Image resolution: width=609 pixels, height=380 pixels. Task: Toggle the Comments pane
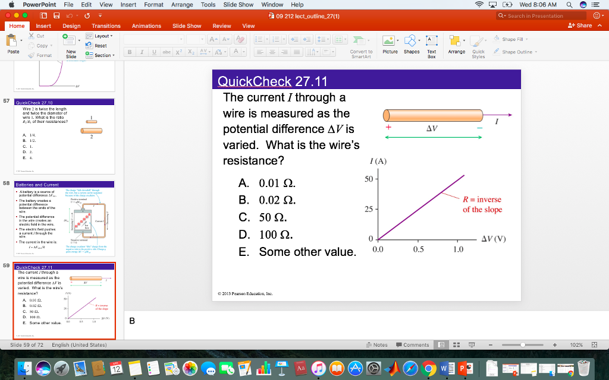[412, 345]
